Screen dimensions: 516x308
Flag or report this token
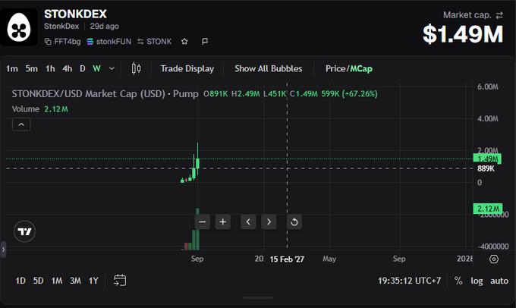(205, 42)
